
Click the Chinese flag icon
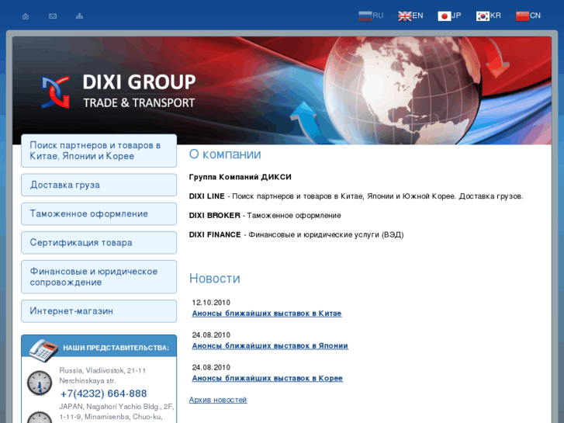[x=522, y=16]
